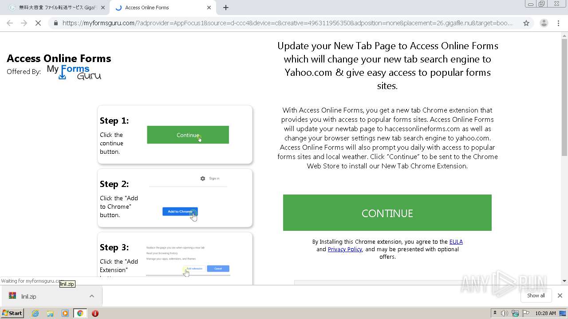Open the Chrome profile avatar icon
This screenshot has width=568, height=319.
point(544,23)
